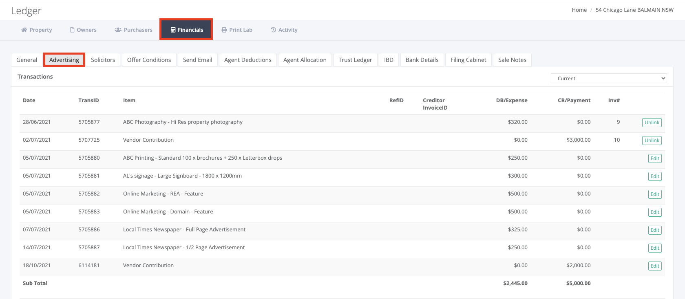Click the Inv# column header
The height and width of the screenshot is (299, 685).
(x=614, y=100)
